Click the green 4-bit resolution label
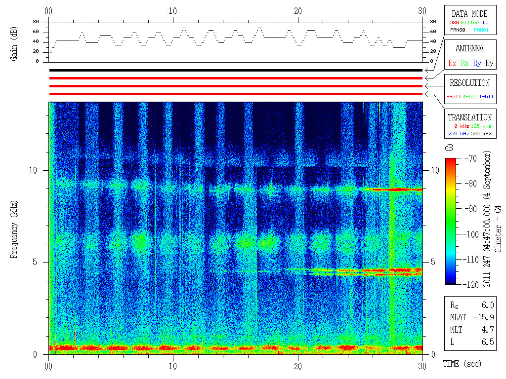This screenshot has height=379, width=506. (470, 97)
